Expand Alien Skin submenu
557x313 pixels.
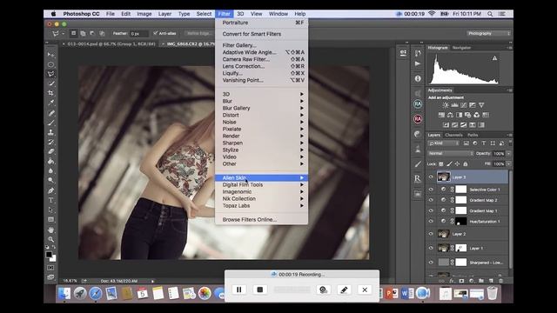(261, 177)
